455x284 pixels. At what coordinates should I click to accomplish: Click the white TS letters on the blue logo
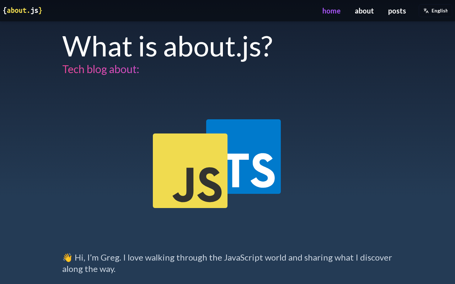251,170
